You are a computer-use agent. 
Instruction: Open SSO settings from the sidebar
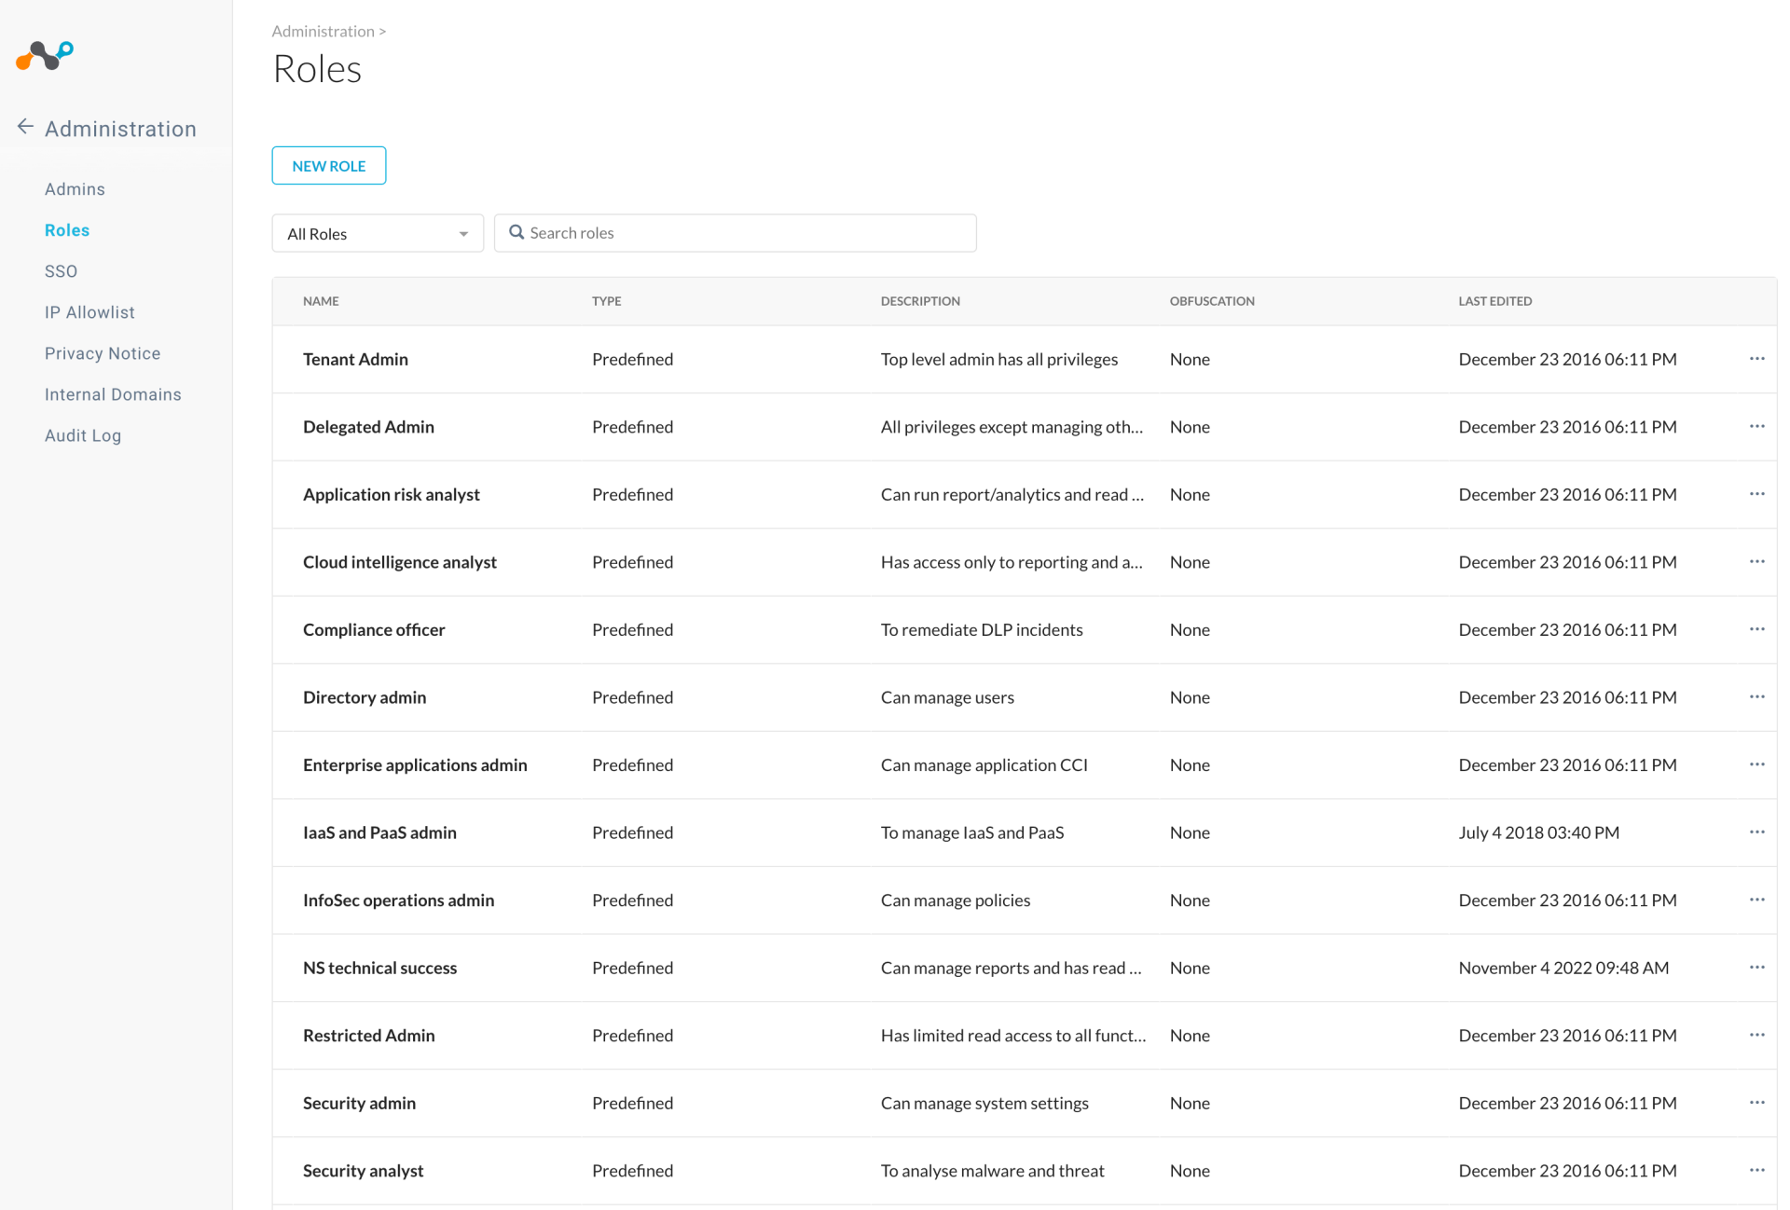(x=61, y=270)
